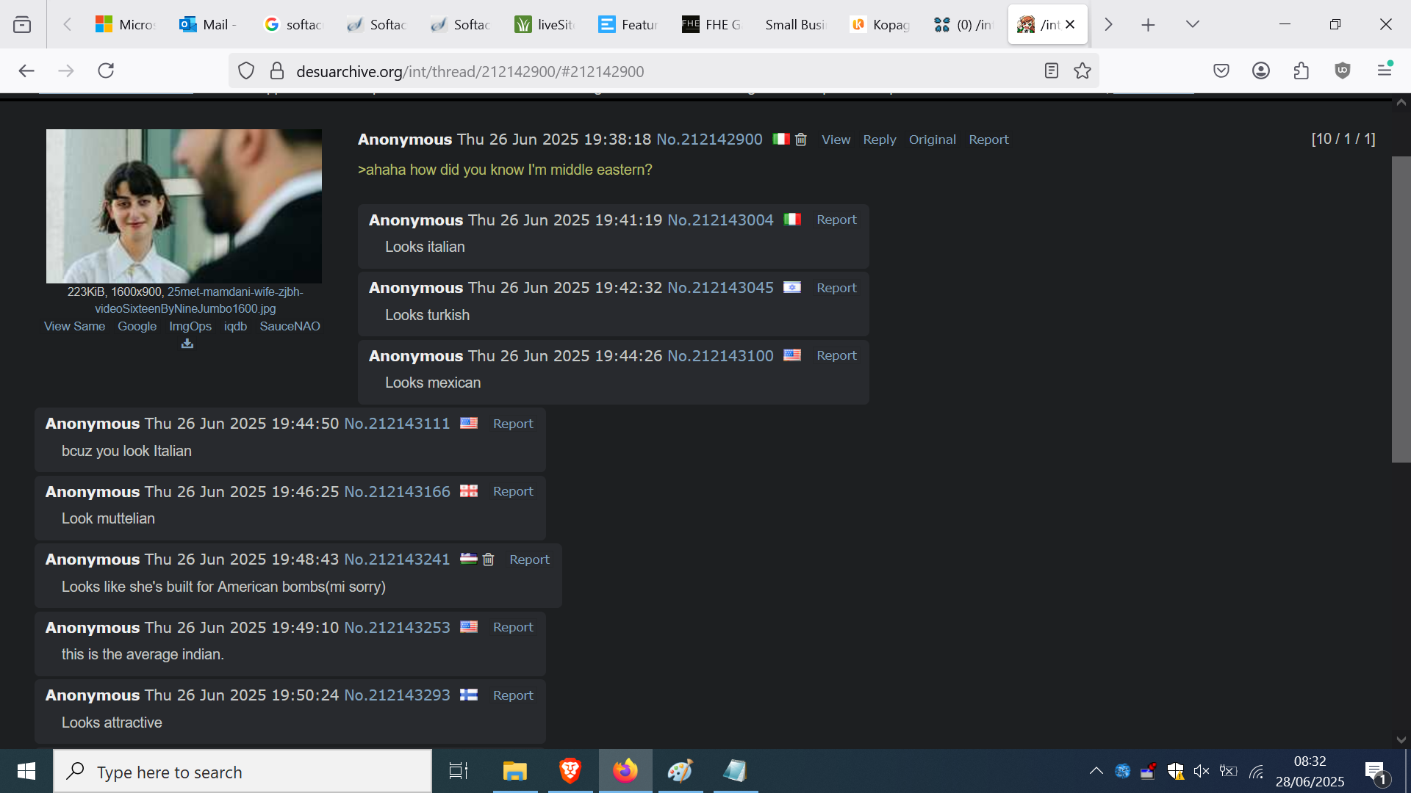The image size is (1411, 793).
Task: Report the 'Looks turkish' post
Action: [x=836, y=288]
